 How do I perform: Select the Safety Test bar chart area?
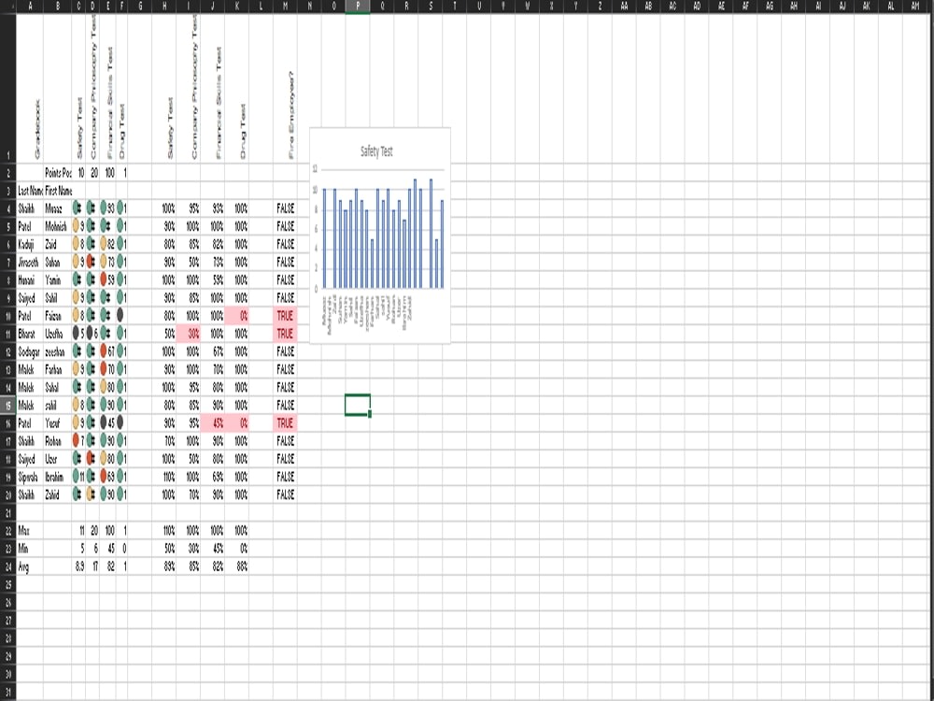pos(381,234)
